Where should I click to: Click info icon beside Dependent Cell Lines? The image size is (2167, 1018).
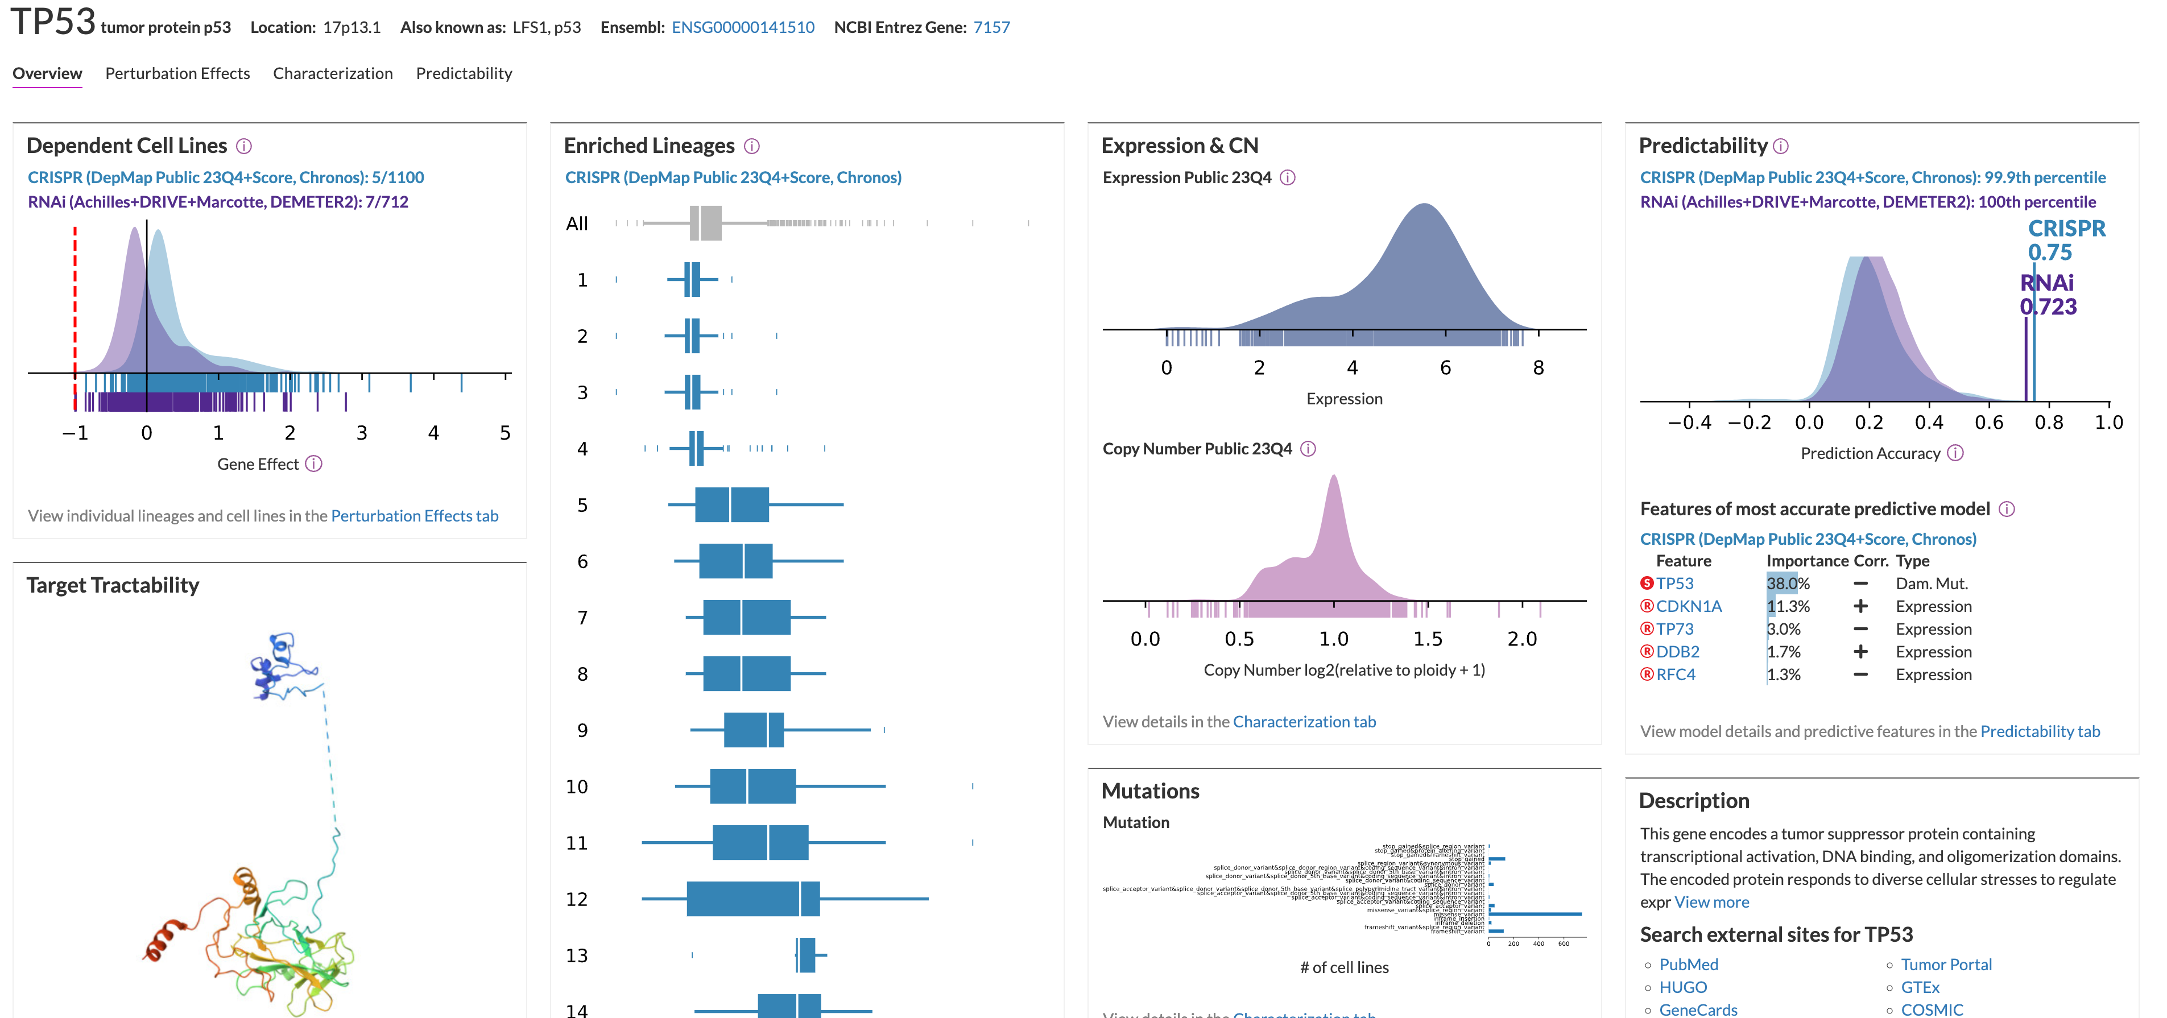pos(244,146)
